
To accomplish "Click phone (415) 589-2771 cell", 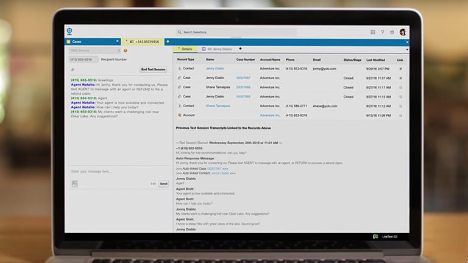I will pyautogui.click(x=296, y=106).
